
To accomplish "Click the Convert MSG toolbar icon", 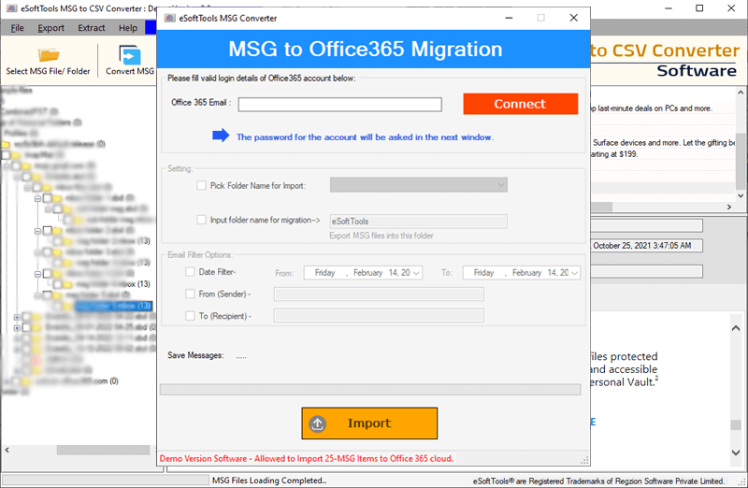I will tap(130, 54).
